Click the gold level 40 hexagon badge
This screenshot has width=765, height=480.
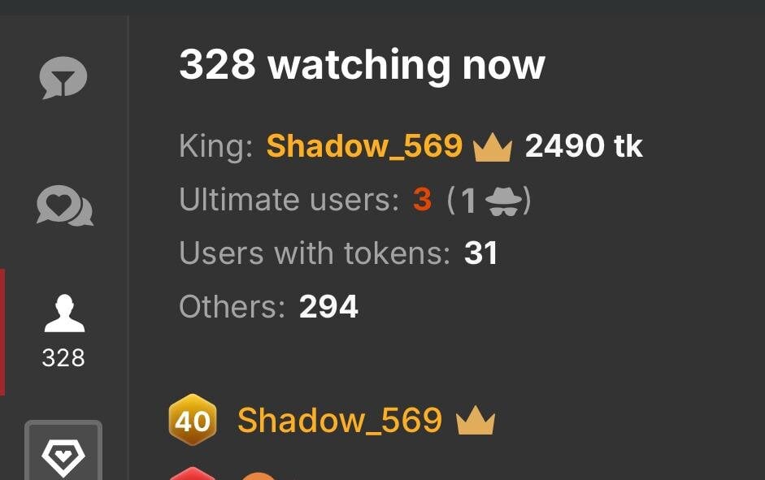193,420
